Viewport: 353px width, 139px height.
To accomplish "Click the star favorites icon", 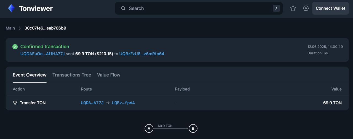I will click(293, 8).
